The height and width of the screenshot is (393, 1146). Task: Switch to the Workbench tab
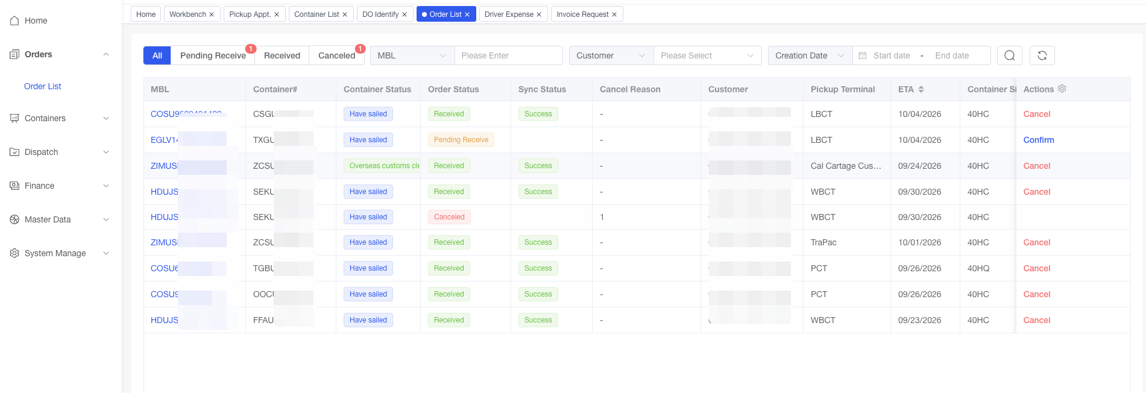pyautogui.click(x=192, y=14)
